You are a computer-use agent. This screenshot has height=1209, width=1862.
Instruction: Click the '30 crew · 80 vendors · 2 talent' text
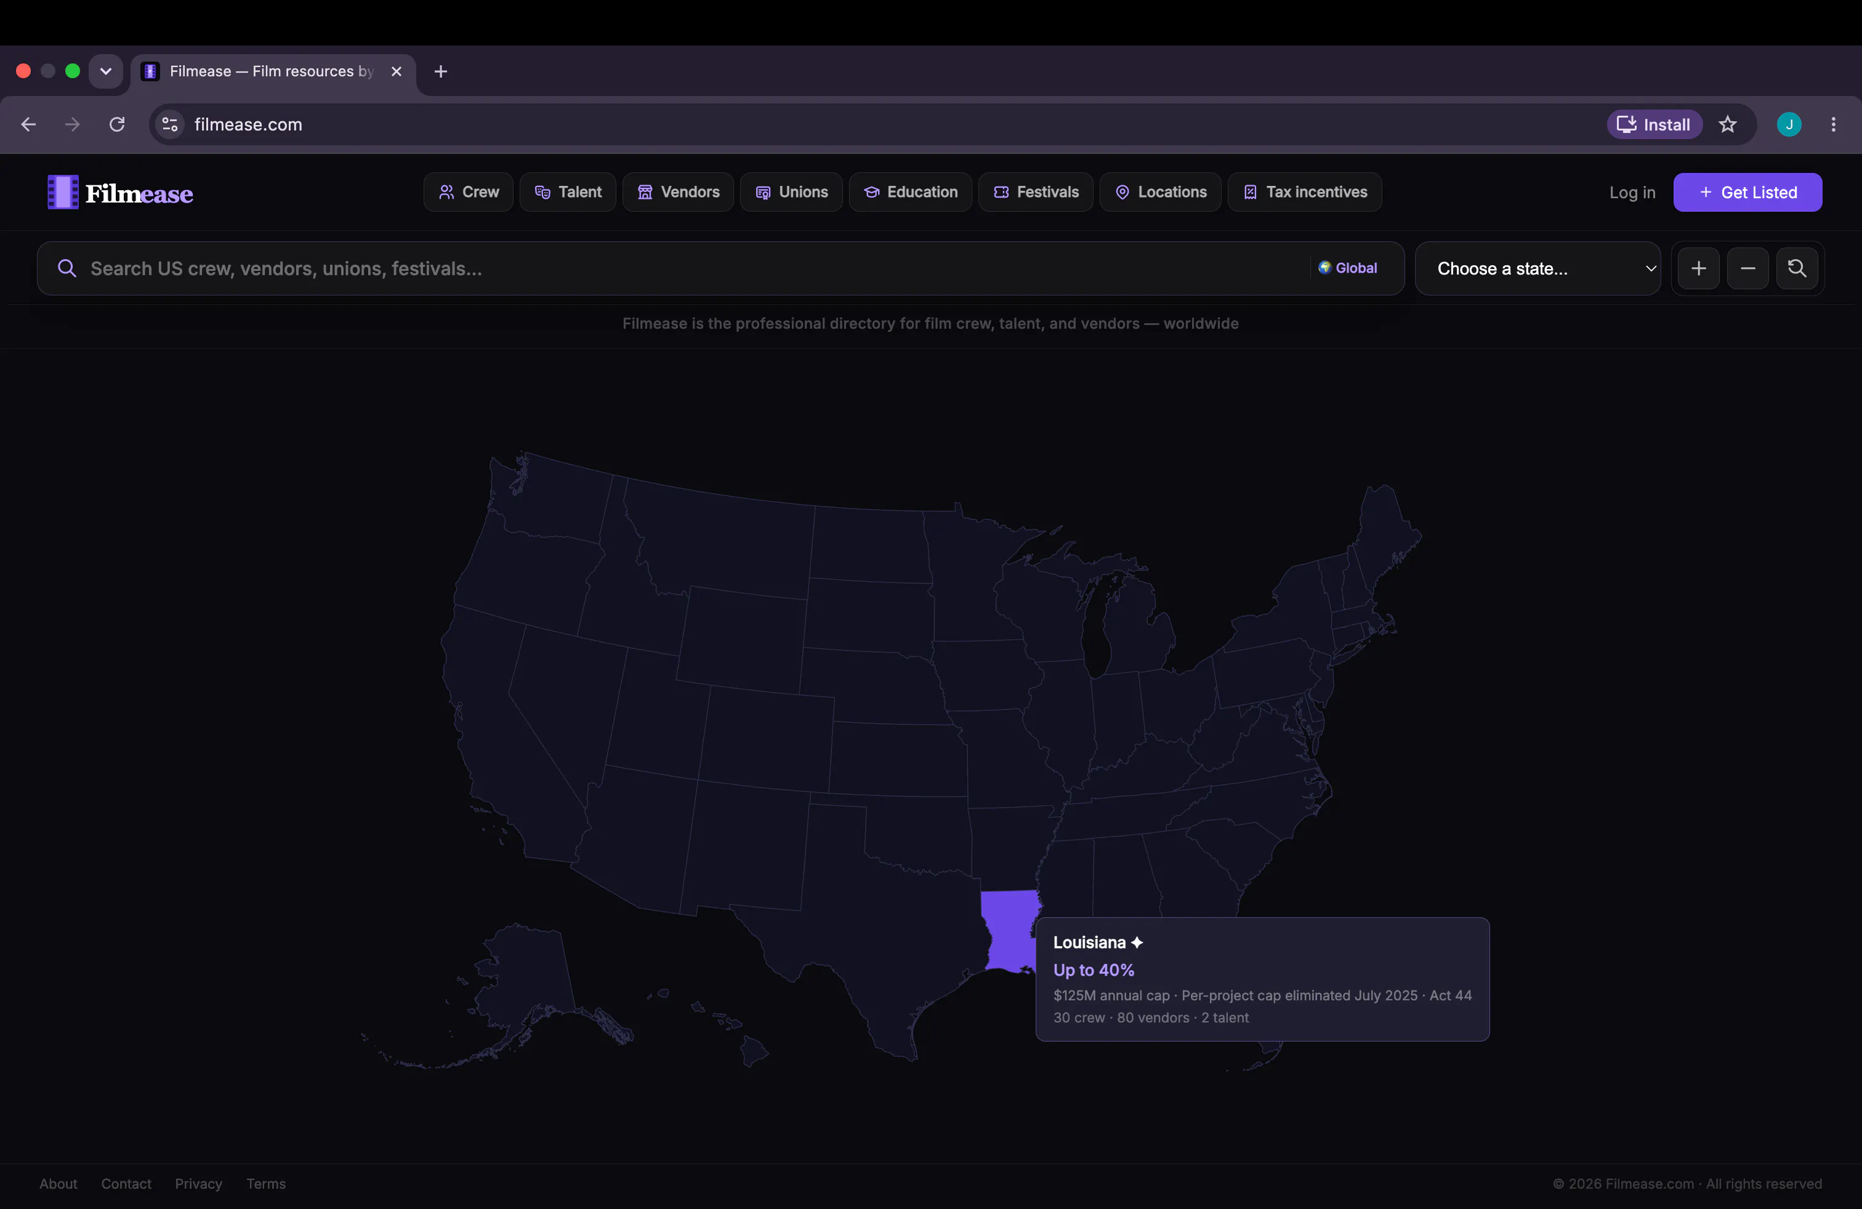[x=1151, y=1018]
